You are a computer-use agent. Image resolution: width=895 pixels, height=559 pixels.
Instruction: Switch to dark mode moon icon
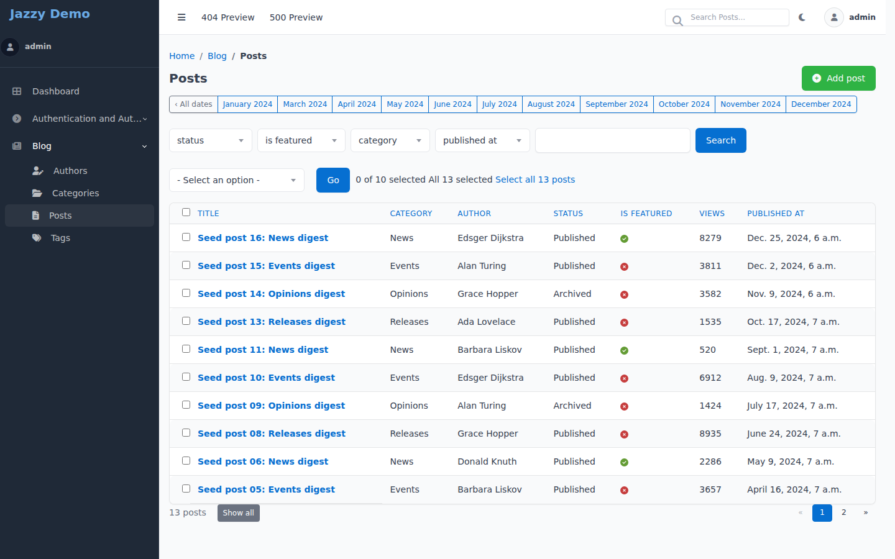[x=802, y=17]
